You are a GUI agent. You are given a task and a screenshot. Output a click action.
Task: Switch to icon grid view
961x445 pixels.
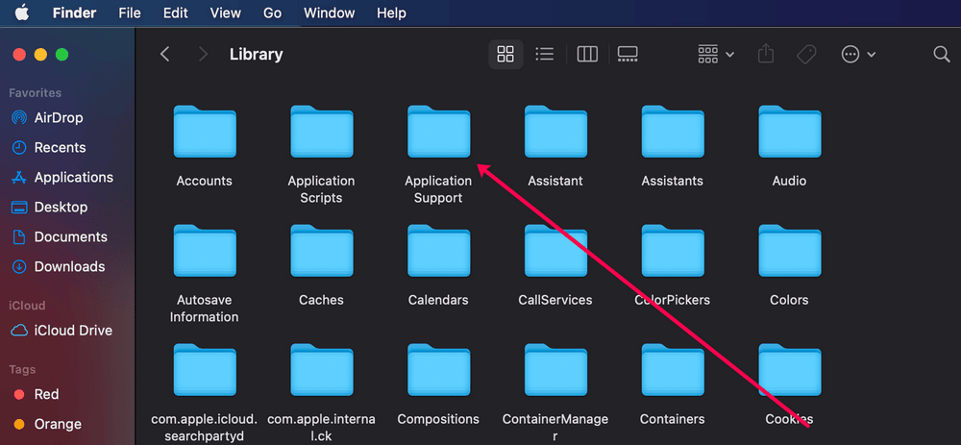tap(505, 55)
